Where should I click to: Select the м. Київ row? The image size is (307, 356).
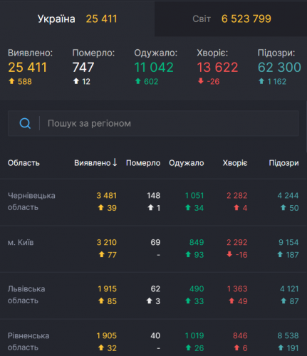pos(153,248)
